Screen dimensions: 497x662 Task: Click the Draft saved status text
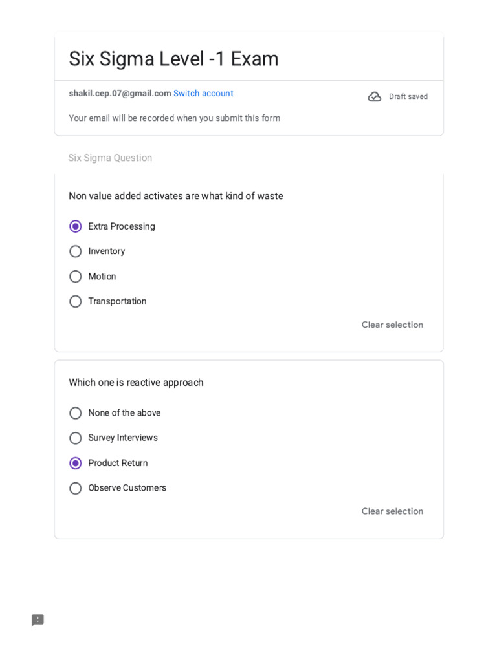(x=408, y=97)
